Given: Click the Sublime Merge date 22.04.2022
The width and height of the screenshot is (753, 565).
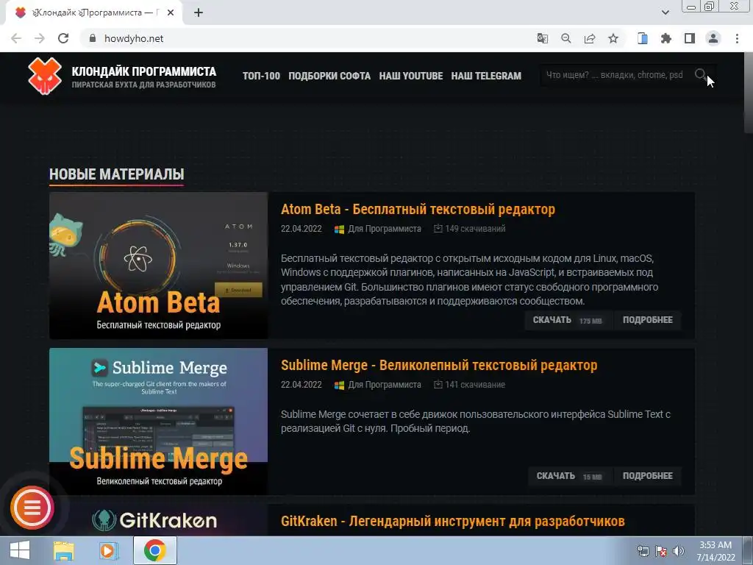Looking at the screenshot, I should click(301, 384).
